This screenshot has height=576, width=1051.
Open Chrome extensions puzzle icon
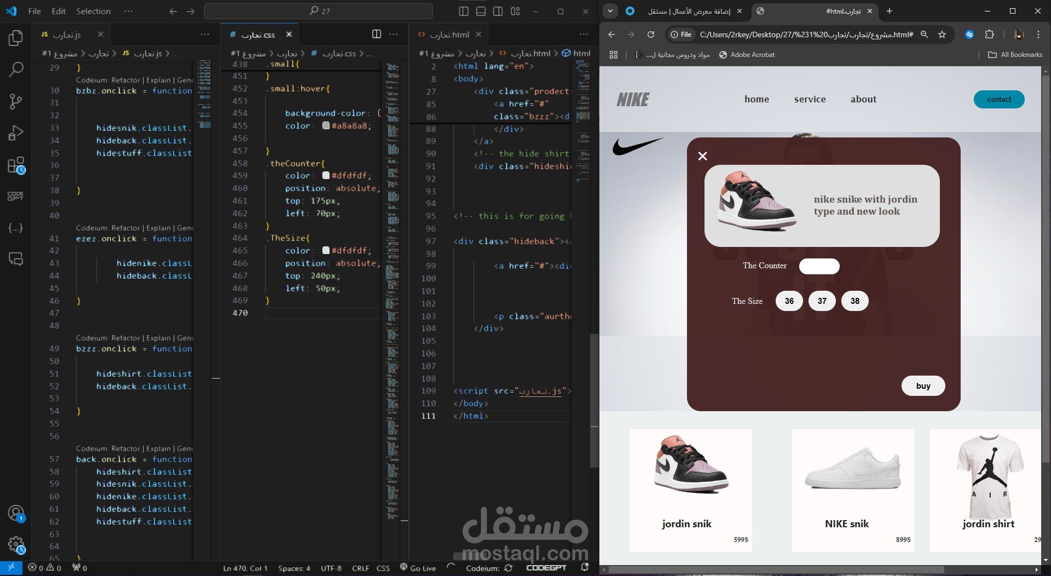click(989, 34)
